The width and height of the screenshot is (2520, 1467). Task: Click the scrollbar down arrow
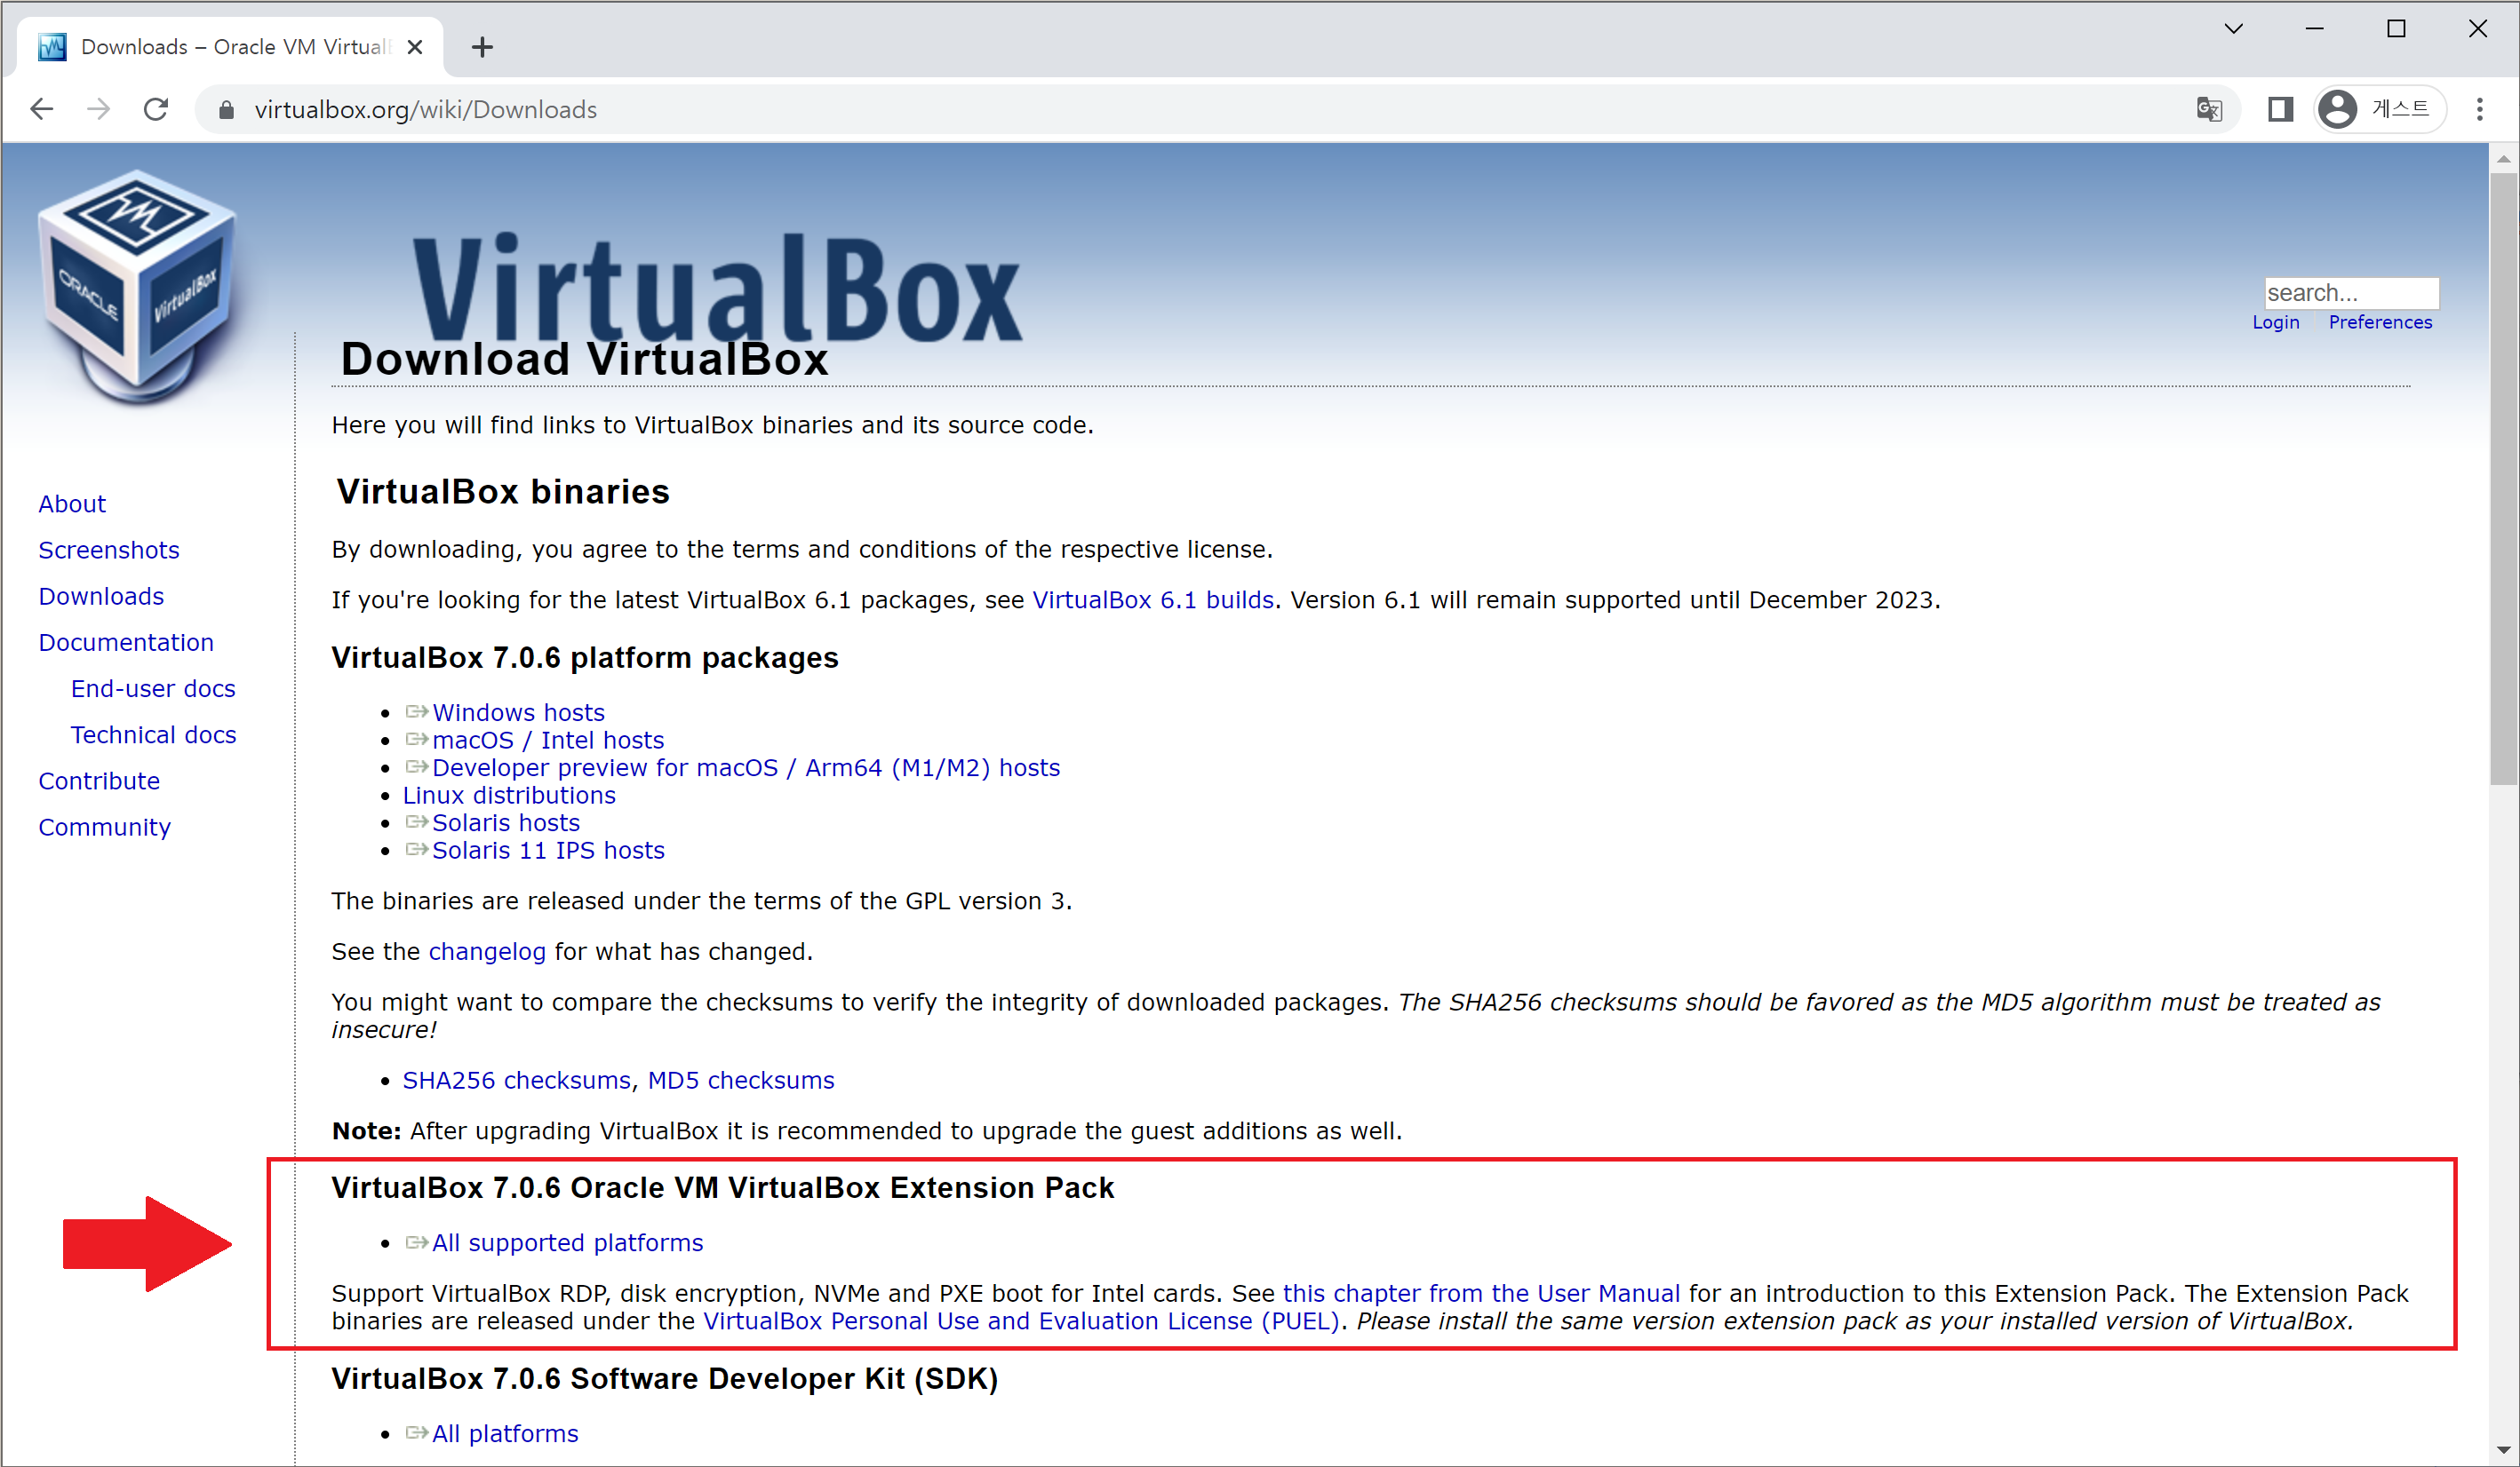(x=2504, y=1450)
